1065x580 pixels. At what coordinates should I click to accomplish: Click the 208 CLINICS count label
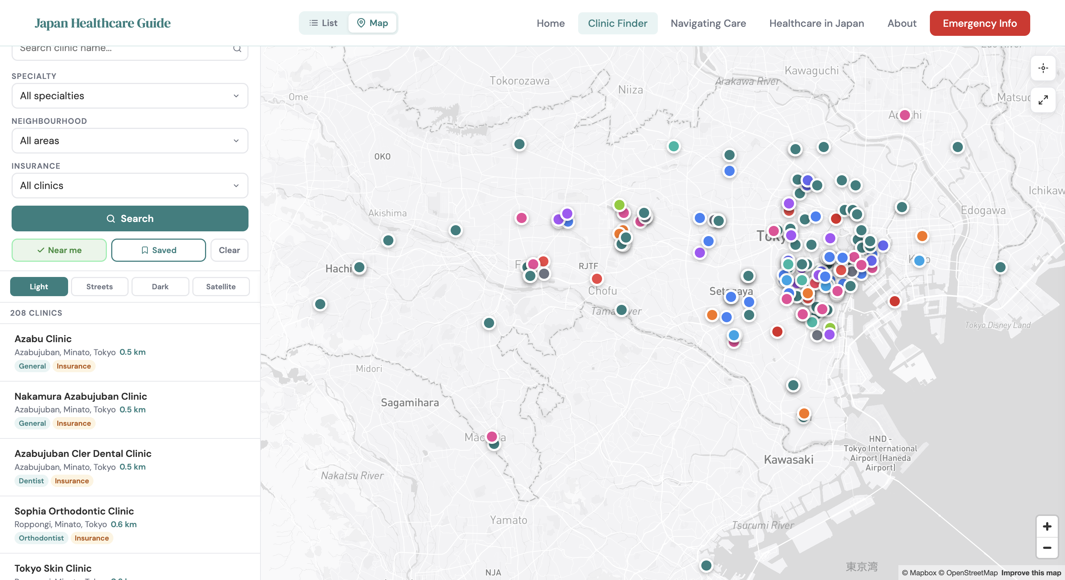[x=36, y=313]
